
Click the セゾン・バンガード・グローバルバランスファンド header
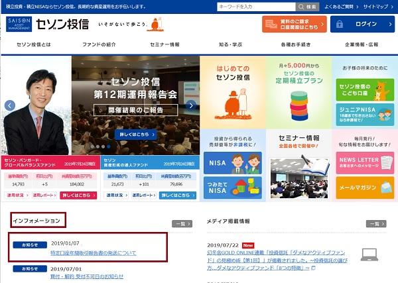click(x=51, y=162)
